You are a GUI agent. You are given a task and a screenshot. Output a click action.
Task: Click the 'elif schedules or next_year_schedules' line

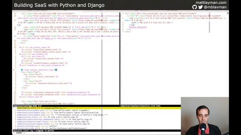42,65
